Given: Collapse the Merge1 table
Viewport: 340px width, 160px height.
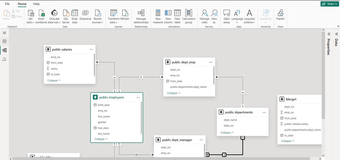Looking at the screenshot, I should pyautogui.click(x=288, y=141).
